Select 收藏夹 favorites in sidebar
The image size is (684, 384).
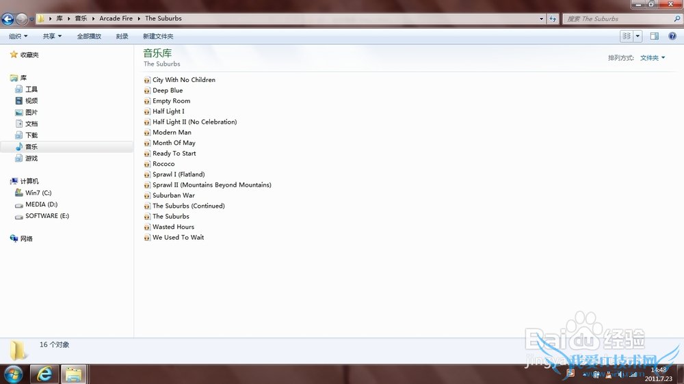coord(25,55)
